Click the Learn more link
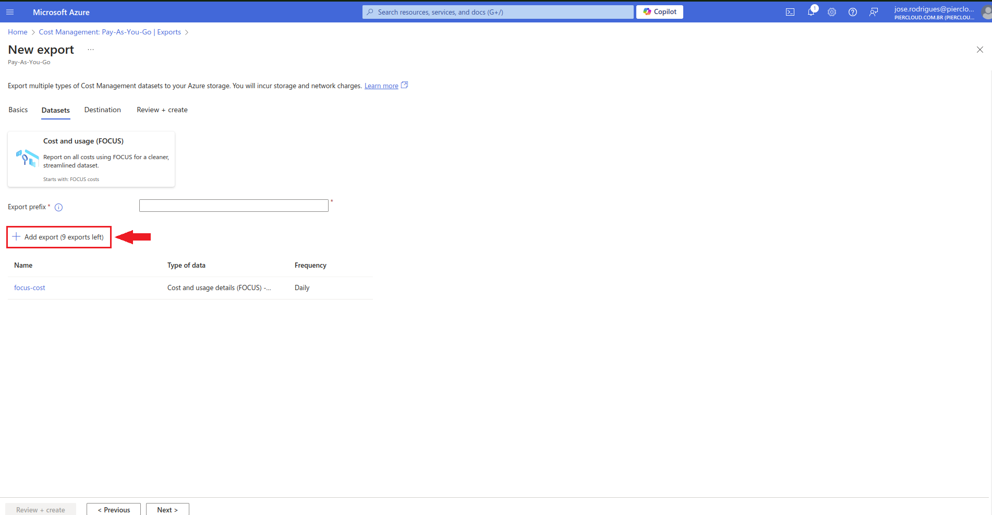Screen dimensions: 992x515 click(381, 86)
